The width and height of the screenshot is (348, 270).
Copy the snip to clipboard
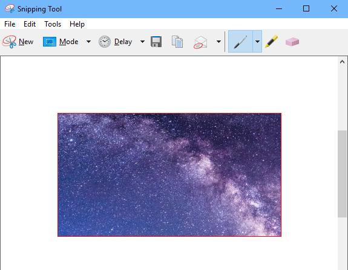point(177,42)
